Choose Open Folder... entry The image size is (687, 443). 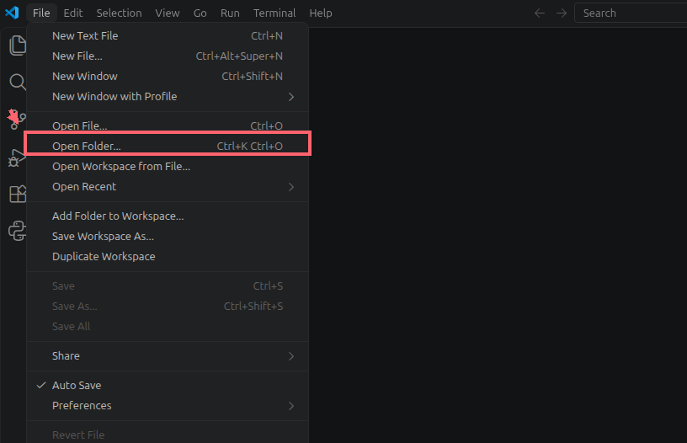coord(168,146)
